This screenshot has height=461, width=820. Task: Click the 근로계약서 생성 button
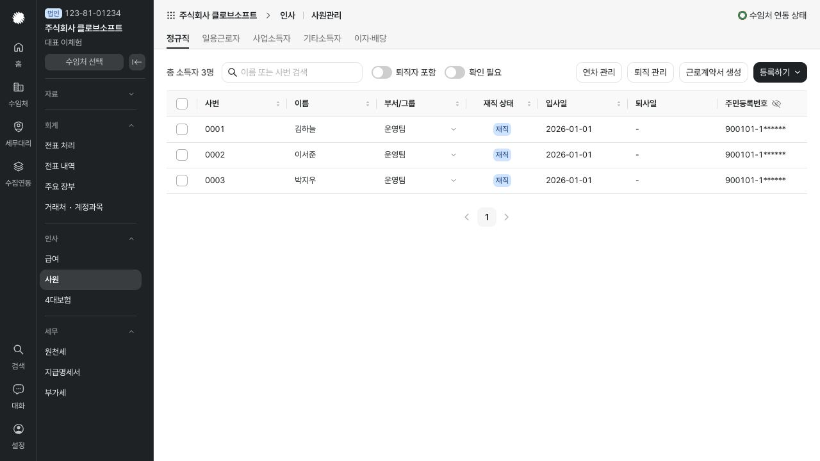(x=714, y=72)
